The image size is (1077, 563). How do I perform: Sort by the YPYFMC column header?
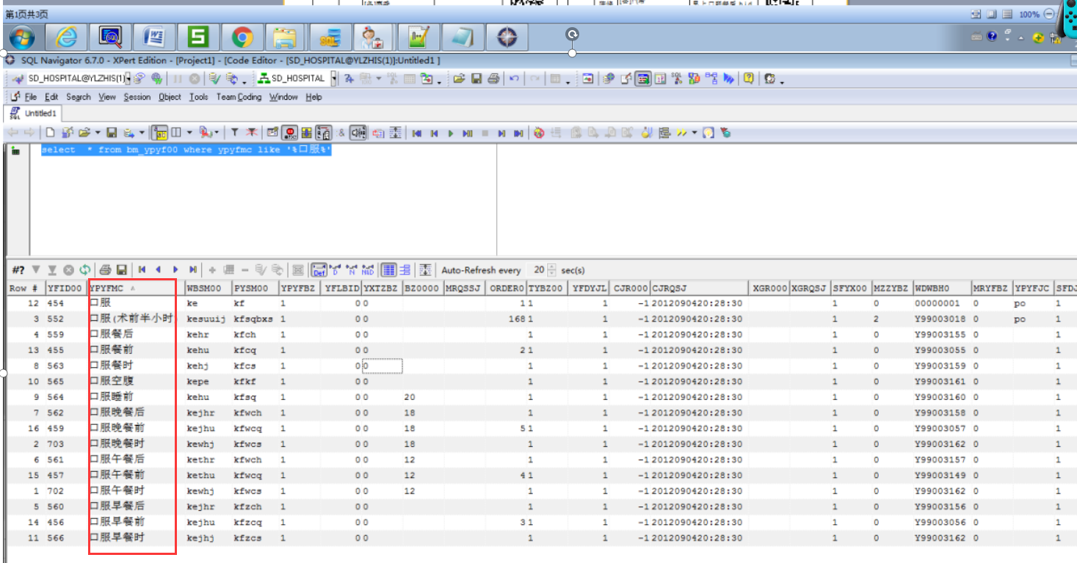(106, 288)
